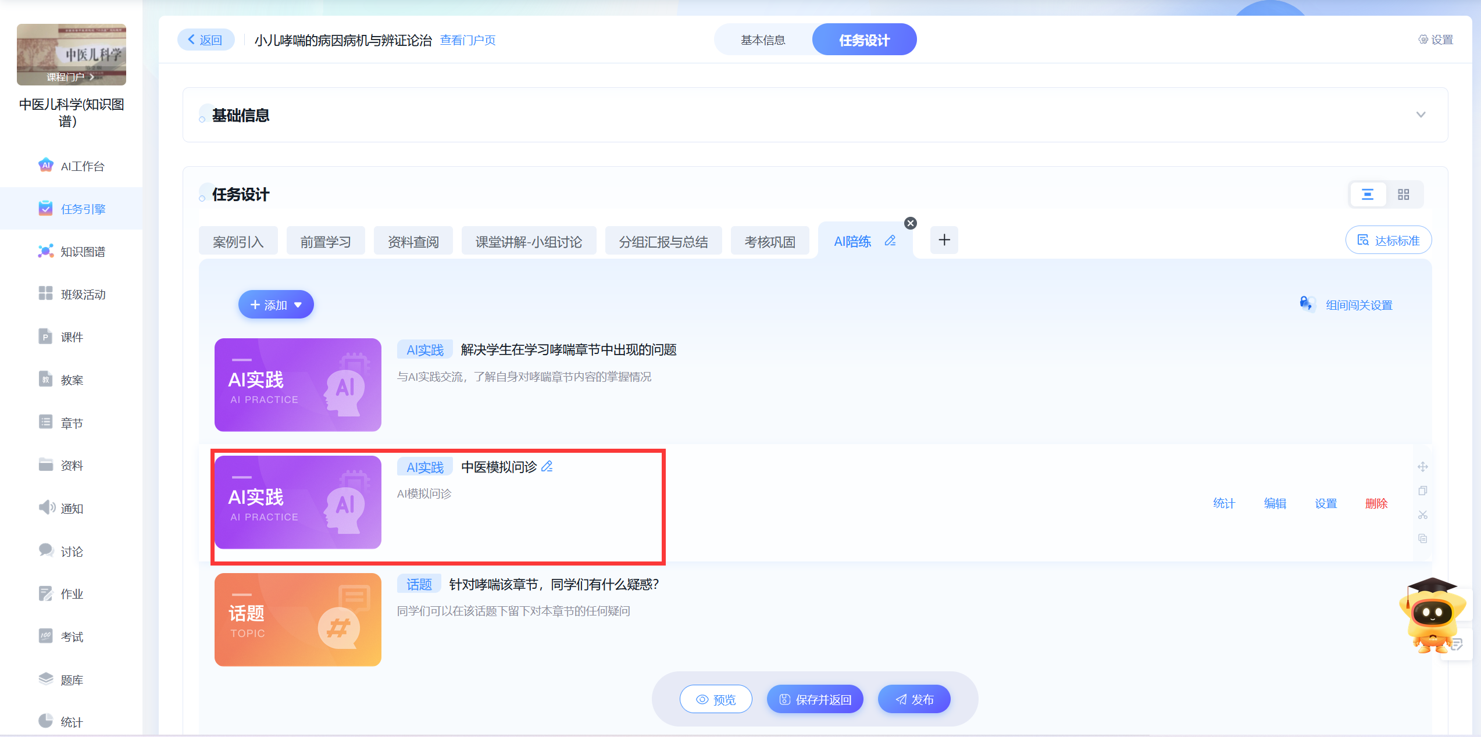Remove AI陪练 tab with the X icon

(x=911, y=223)
